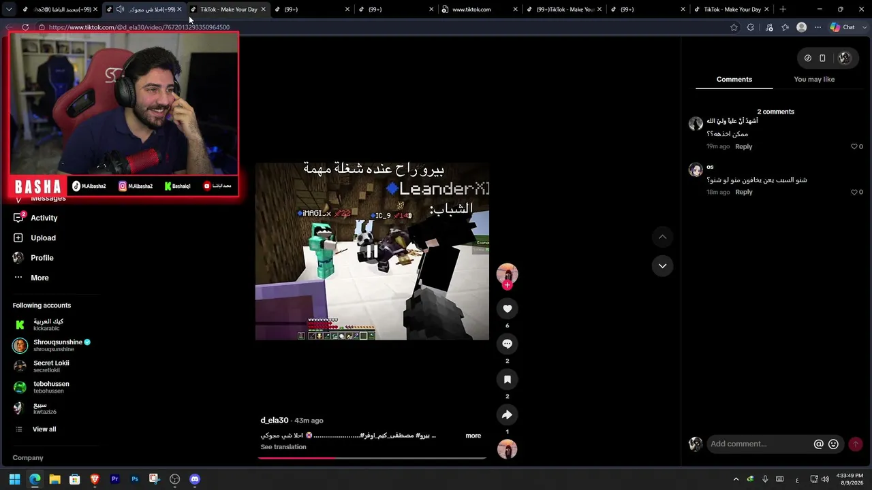Click the Company footer link in sidebar

pos(28,458)
